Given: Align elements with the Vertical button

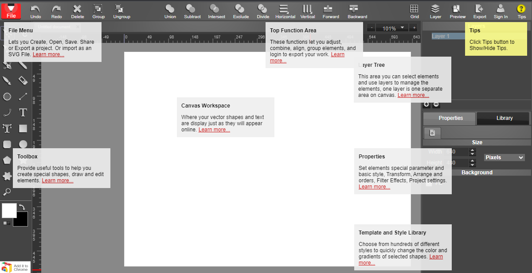Looking at the screenshot, I should 308,11.
